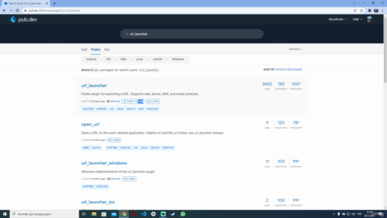Open Chrome profile avatar in toolbar
387x218 pixels.
tap(376, 11)
